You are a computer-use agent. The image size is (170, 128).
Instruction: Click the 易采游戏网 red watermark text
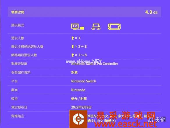pos(126,116)
